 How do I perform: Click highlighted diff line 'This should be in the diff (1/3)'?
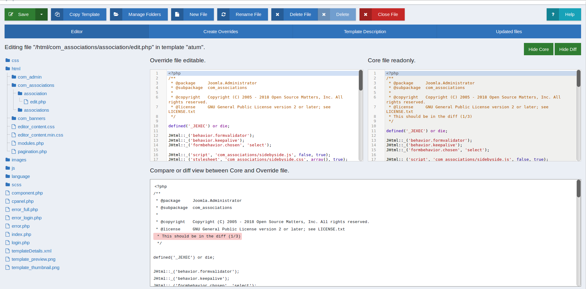(x=198, y=236)
